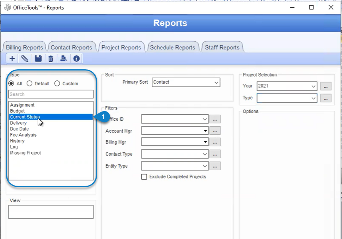
Task: Open the Contact Type dropdown
Action: [175, 154]
